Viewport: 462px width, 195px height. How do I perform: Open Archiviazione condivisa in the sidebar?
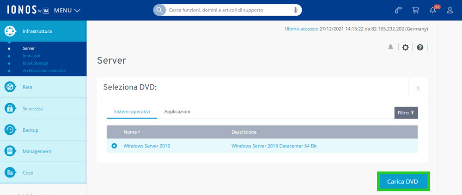click(44, 71)
